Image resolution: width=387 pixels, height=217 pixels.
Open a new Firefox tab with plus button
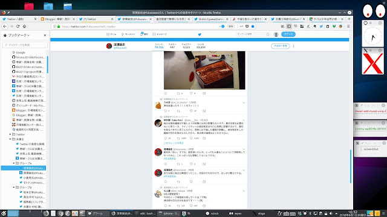[349, 19]
